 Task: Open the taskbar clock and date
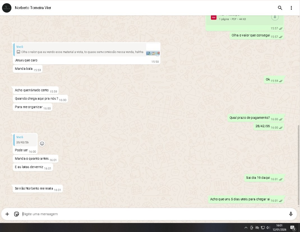point(279,228)
